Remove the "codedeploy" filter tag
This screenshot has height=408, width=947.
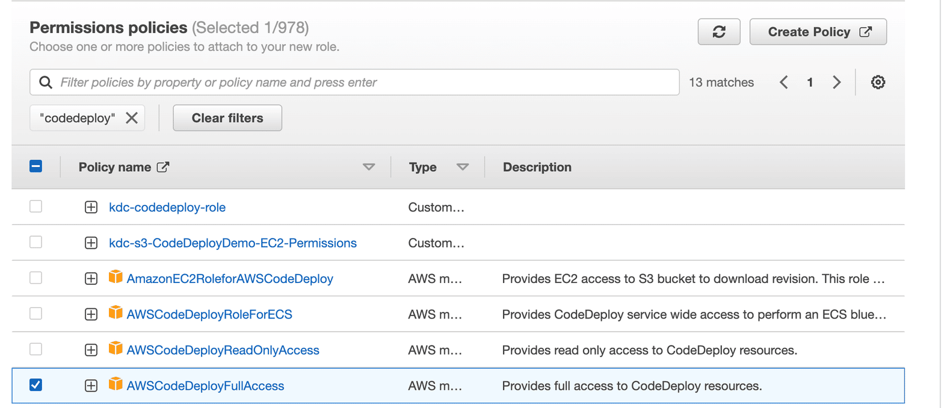click(x=132, y=118)
